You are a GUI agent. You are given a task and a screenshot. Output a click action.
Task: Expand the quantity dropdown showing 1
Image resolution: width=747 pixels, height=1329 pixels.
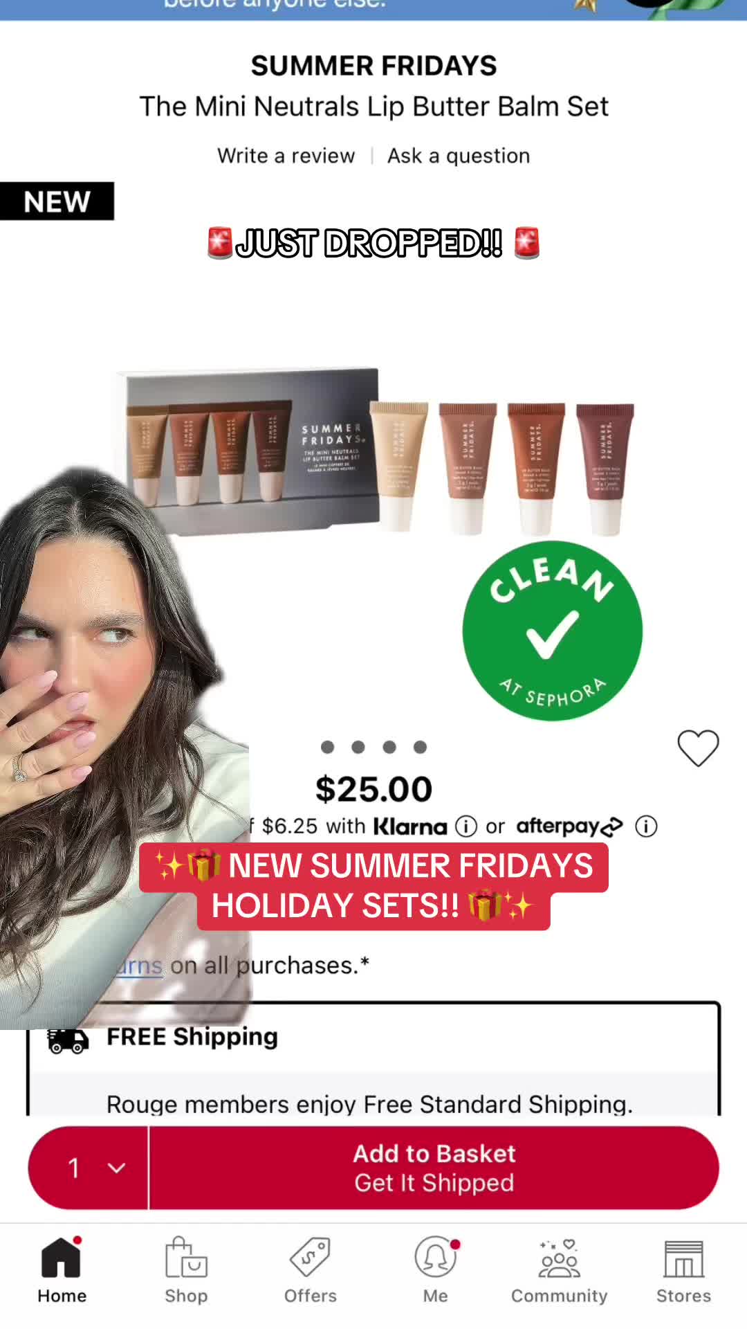(x=89, y=1168)
